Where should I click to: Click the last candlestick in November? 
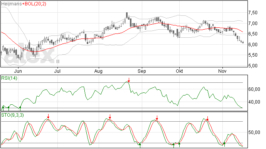click(243, 42)
